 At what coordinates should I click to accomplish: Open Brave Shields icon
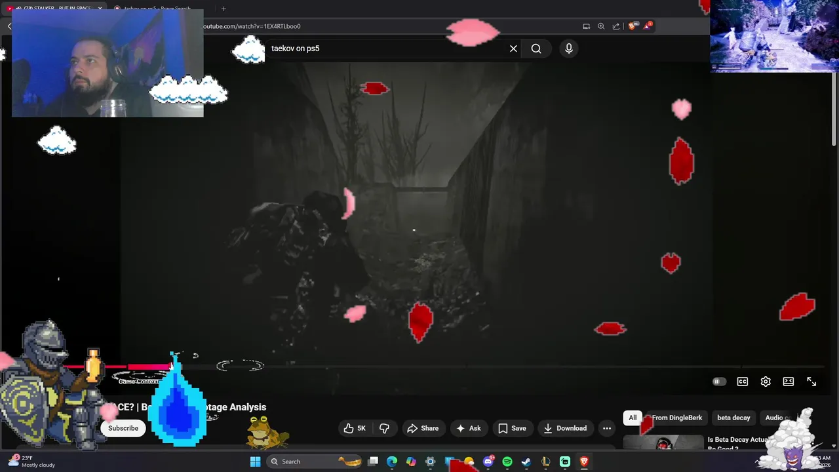tap(632, 26)
